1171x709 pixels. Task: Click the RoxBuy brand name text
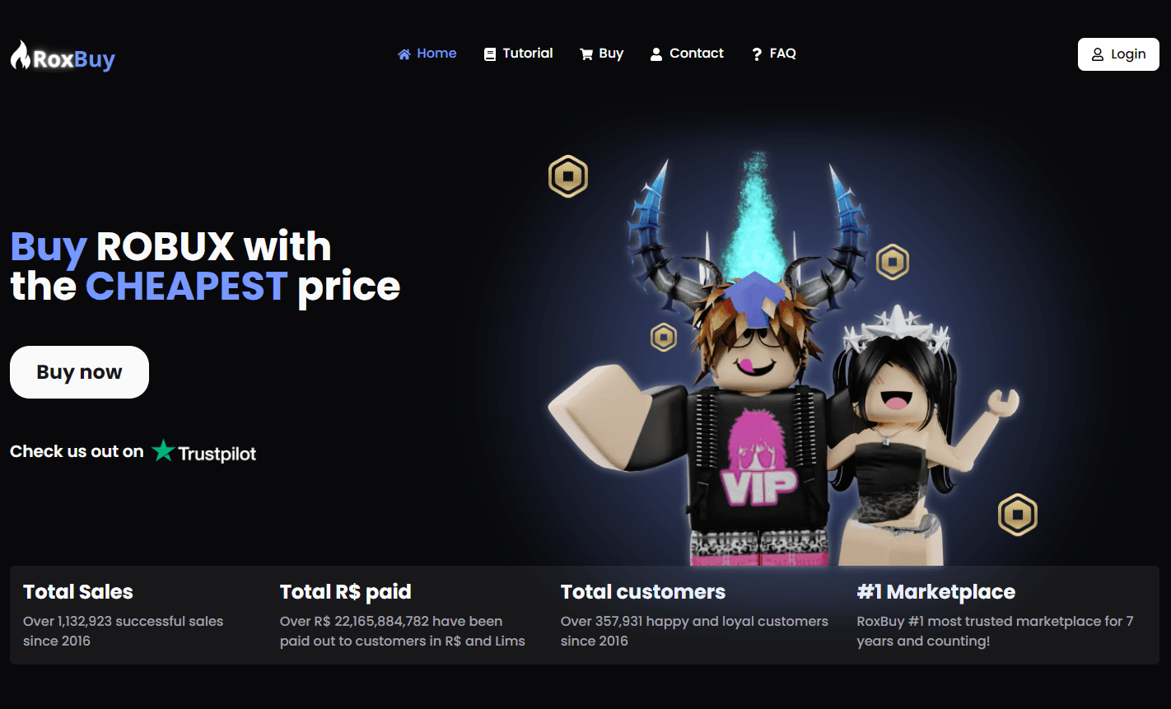click(x=74, y=59)
